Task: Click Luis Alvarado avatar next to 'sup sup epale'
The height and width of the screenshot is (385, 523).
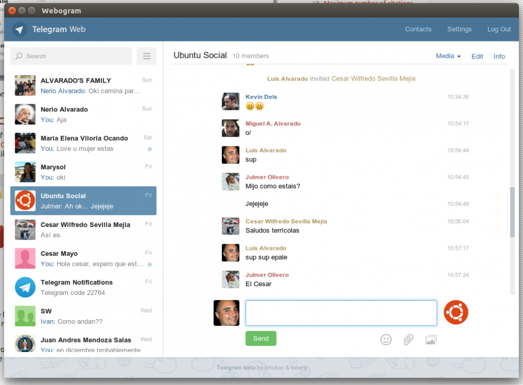Action: coord(231,253)
